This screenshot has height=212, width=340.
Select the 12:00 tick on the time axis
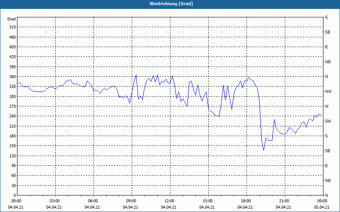click(169, 201)
